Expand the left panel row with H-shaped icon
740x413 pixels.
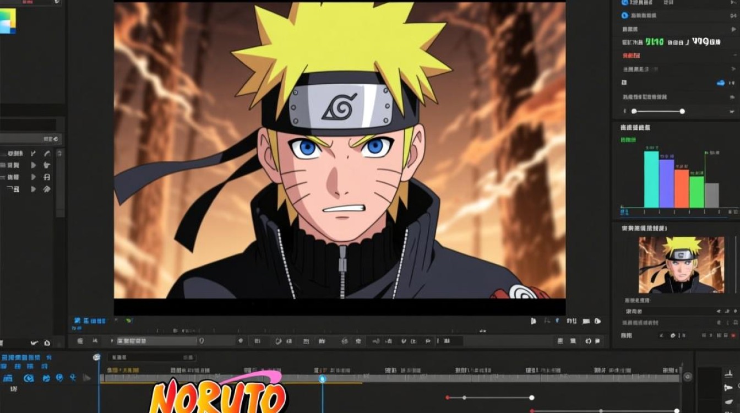tap(34, 177)
